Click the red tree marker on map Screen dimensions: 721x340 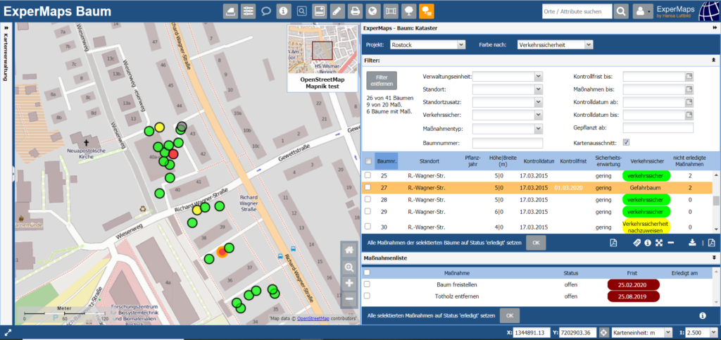tap(173, 153)
